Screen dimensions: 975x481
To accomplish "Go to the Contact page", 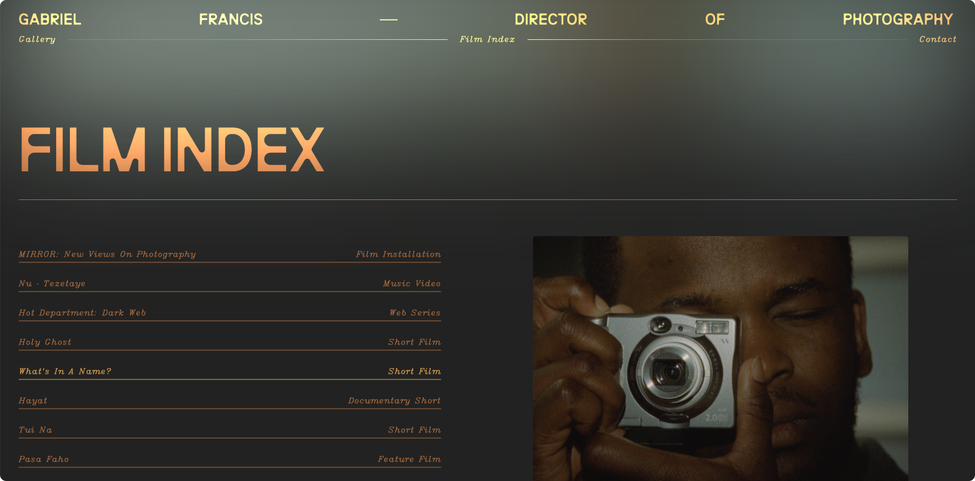I will coord(938,39).
